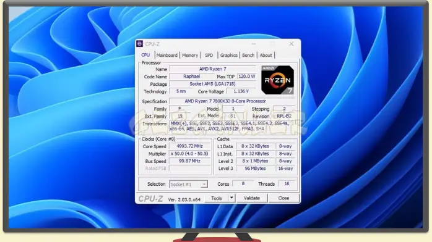This screenshot has height=242, width=432.
Task: Click the Level 2 value 8 x 1 MBytes
Action: point(255,161)
